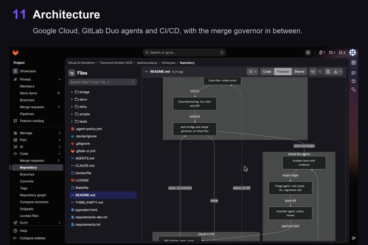Click Transcend October 2026 breadcrumb
This screenshot has height=245, width=368.
(x=116, y=63)
